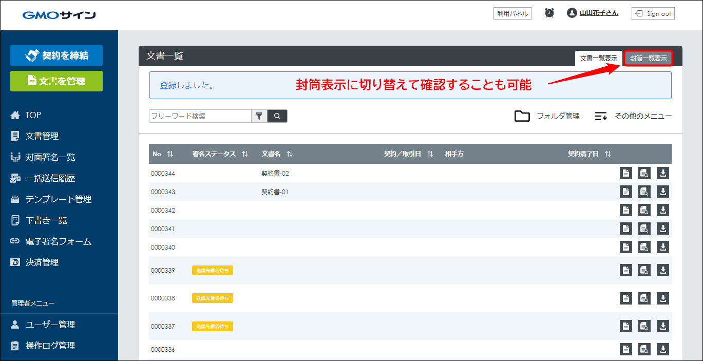Download document 0000337
The height and width of the screenshot is (361, 703).
[663, 326]
